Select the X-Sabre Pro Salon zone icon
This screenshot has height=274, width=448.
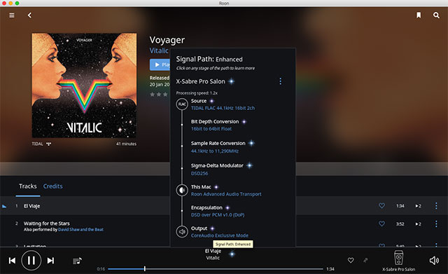coord(398,258)
